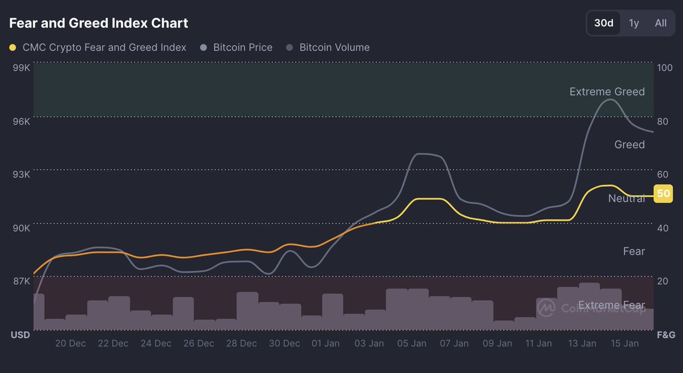
Task: Click the Neutral zone label
Action: pyautogui.click(x=626, y=199)
